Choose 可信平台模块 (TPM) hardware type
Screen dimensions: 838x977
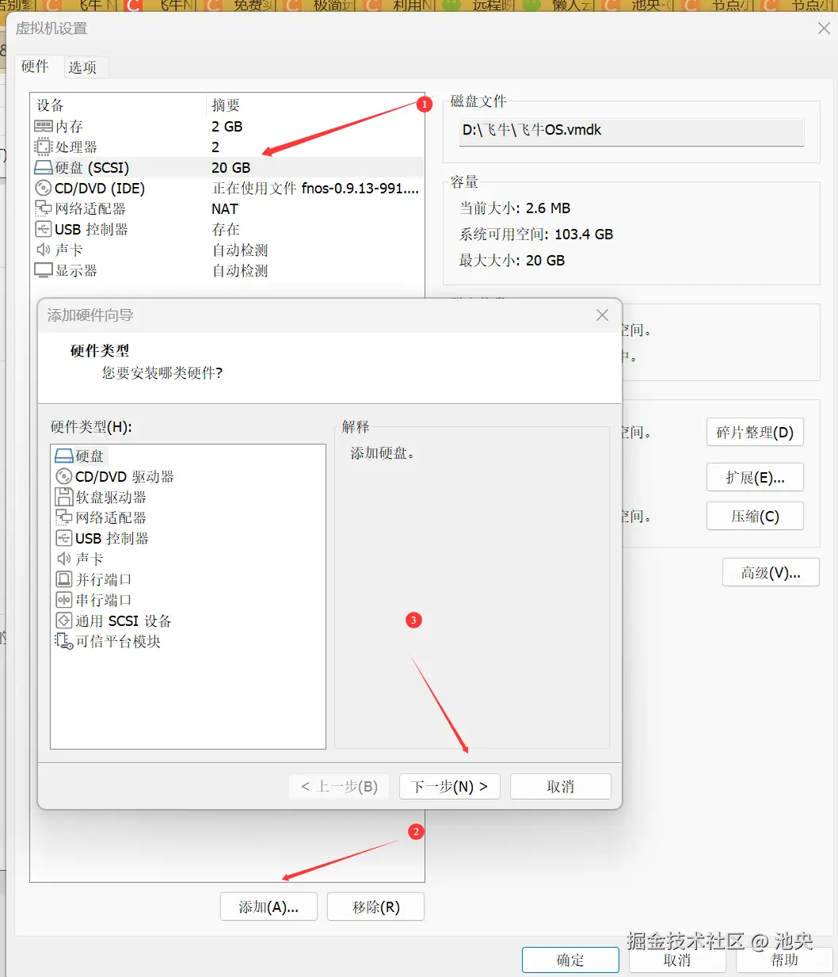[x=116, y=641]
